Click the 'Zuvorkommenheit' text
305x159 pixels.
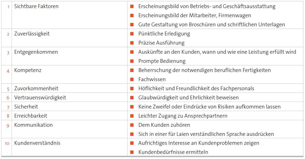(36, 89)
